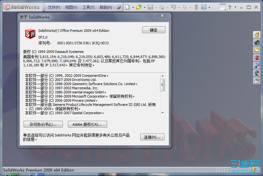This screenshot has width=263, height=176.
Task: Expand the dropdown next to Open folder icon
Action: click(x=144, y=7)
